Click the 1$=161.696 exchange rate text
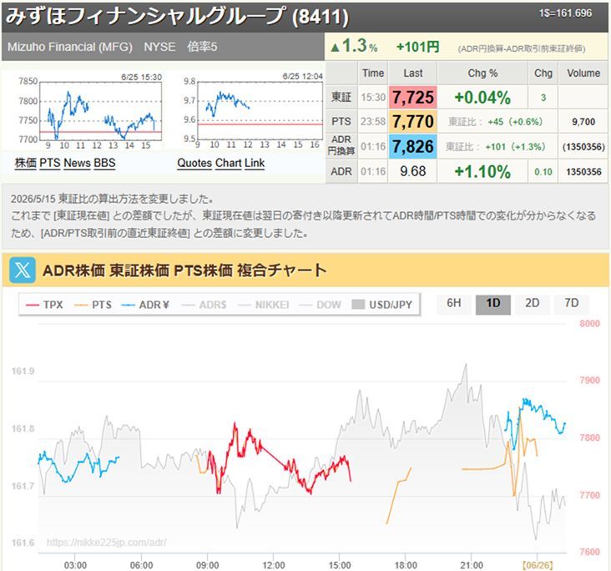Screen dimensions: 611x571 point(565,13)
